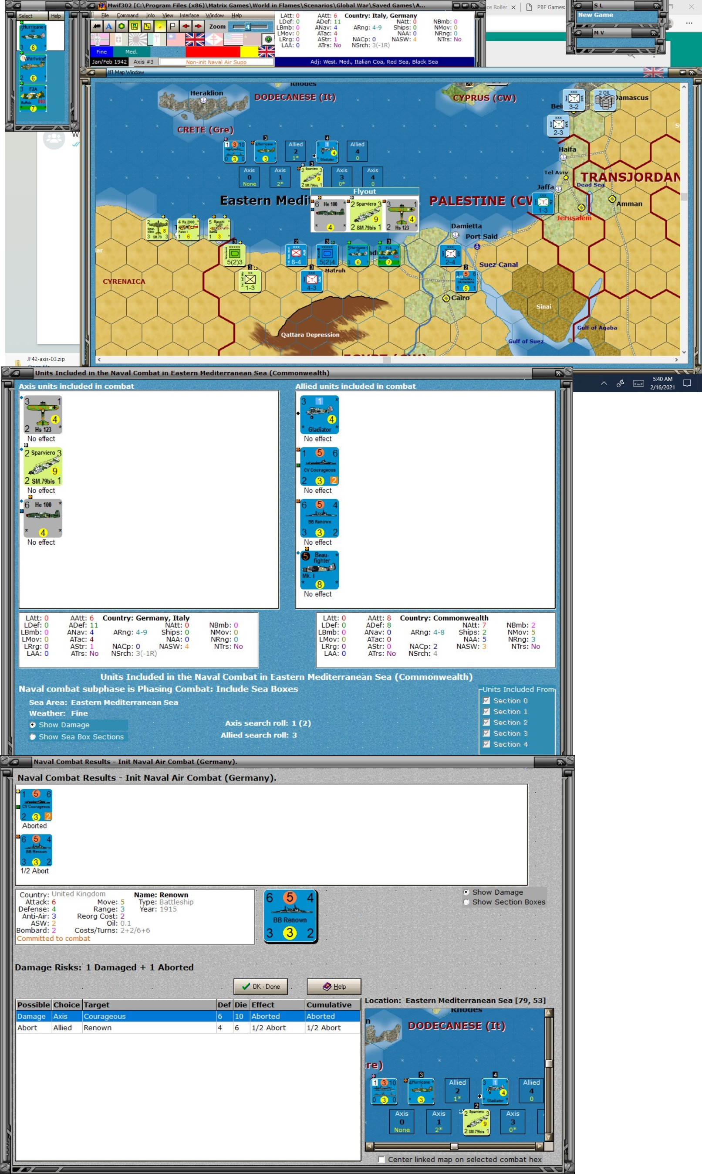The image size is (702, 1174).
Task: Click the Windows notification center icon
Action: point(687,383)
